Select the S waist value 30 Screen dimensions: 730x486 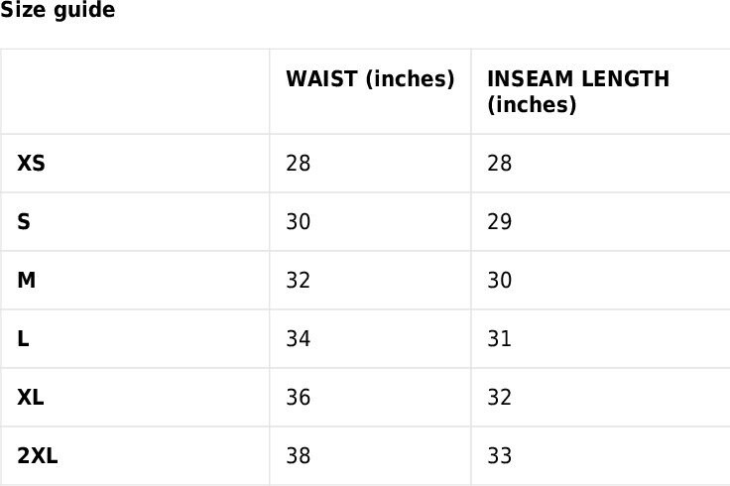click(x=298, y=221)
